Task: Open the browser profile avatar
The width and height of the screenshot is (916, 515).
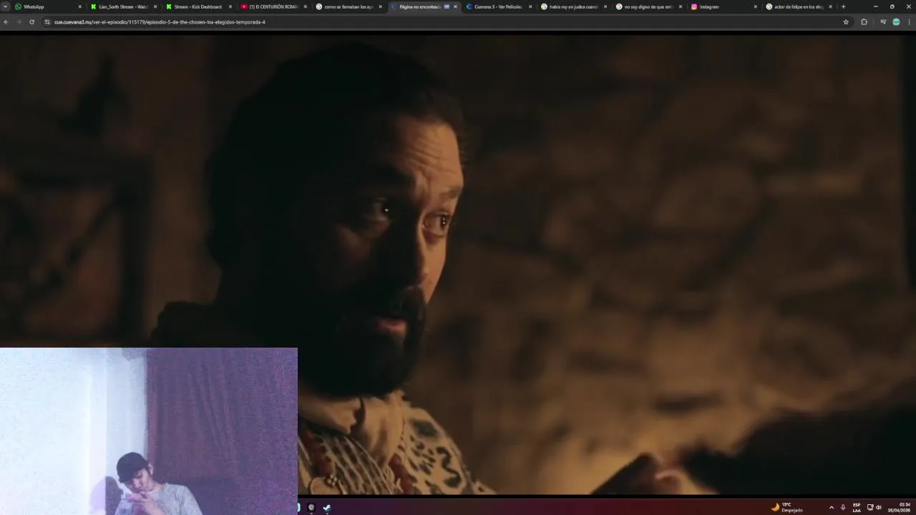Action: pos(896,22)
